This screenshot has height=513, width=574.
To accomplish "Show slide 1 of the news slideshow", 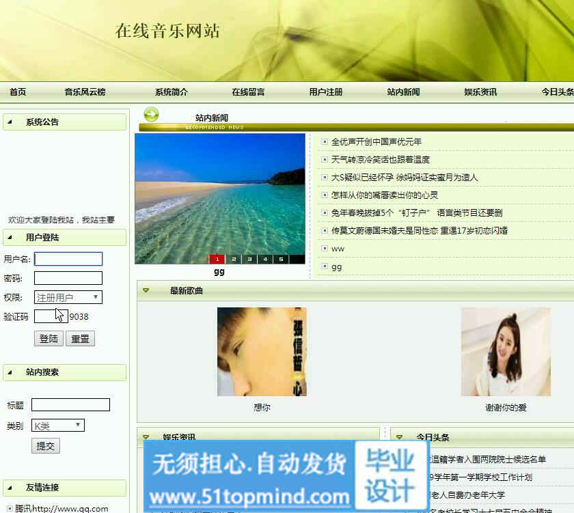I will click(x=217, y=259).
